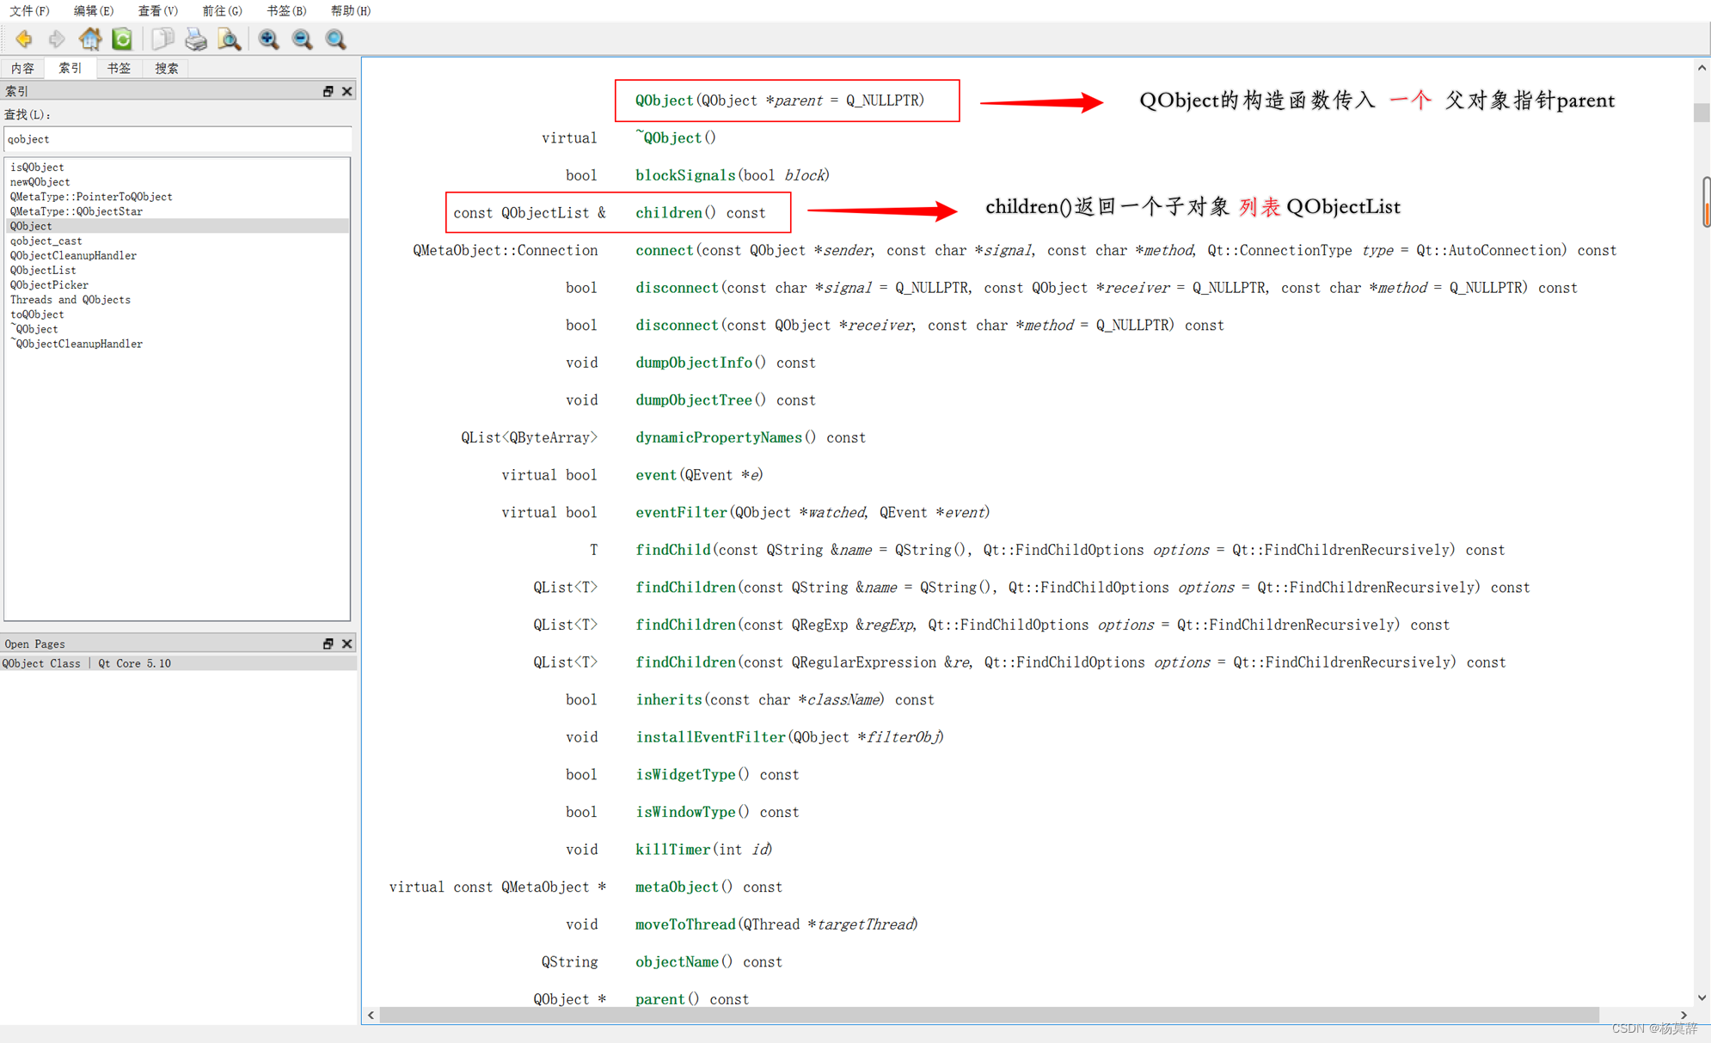Print the page using printer icon

click(x=195, y=39)
